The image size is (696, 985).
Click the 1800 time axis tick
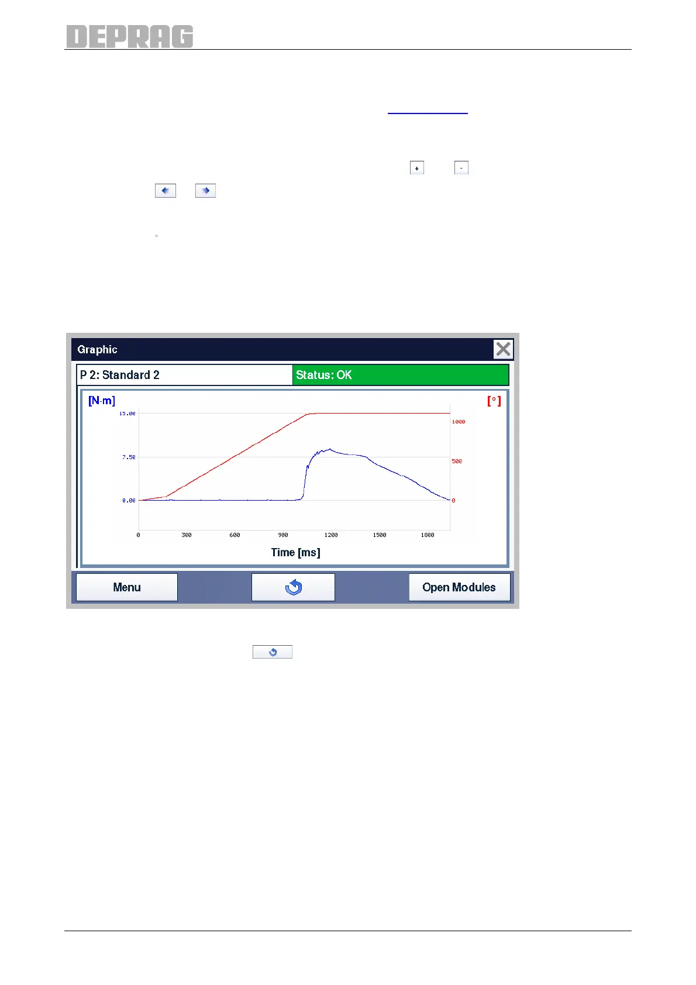[428, 535]
